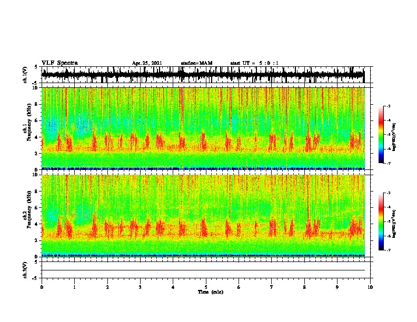Image resolution: width=417 pixels, height=322 pixels.
Task: Select the ch.1 spectrogram color scale bar
Action: point(381,135)
